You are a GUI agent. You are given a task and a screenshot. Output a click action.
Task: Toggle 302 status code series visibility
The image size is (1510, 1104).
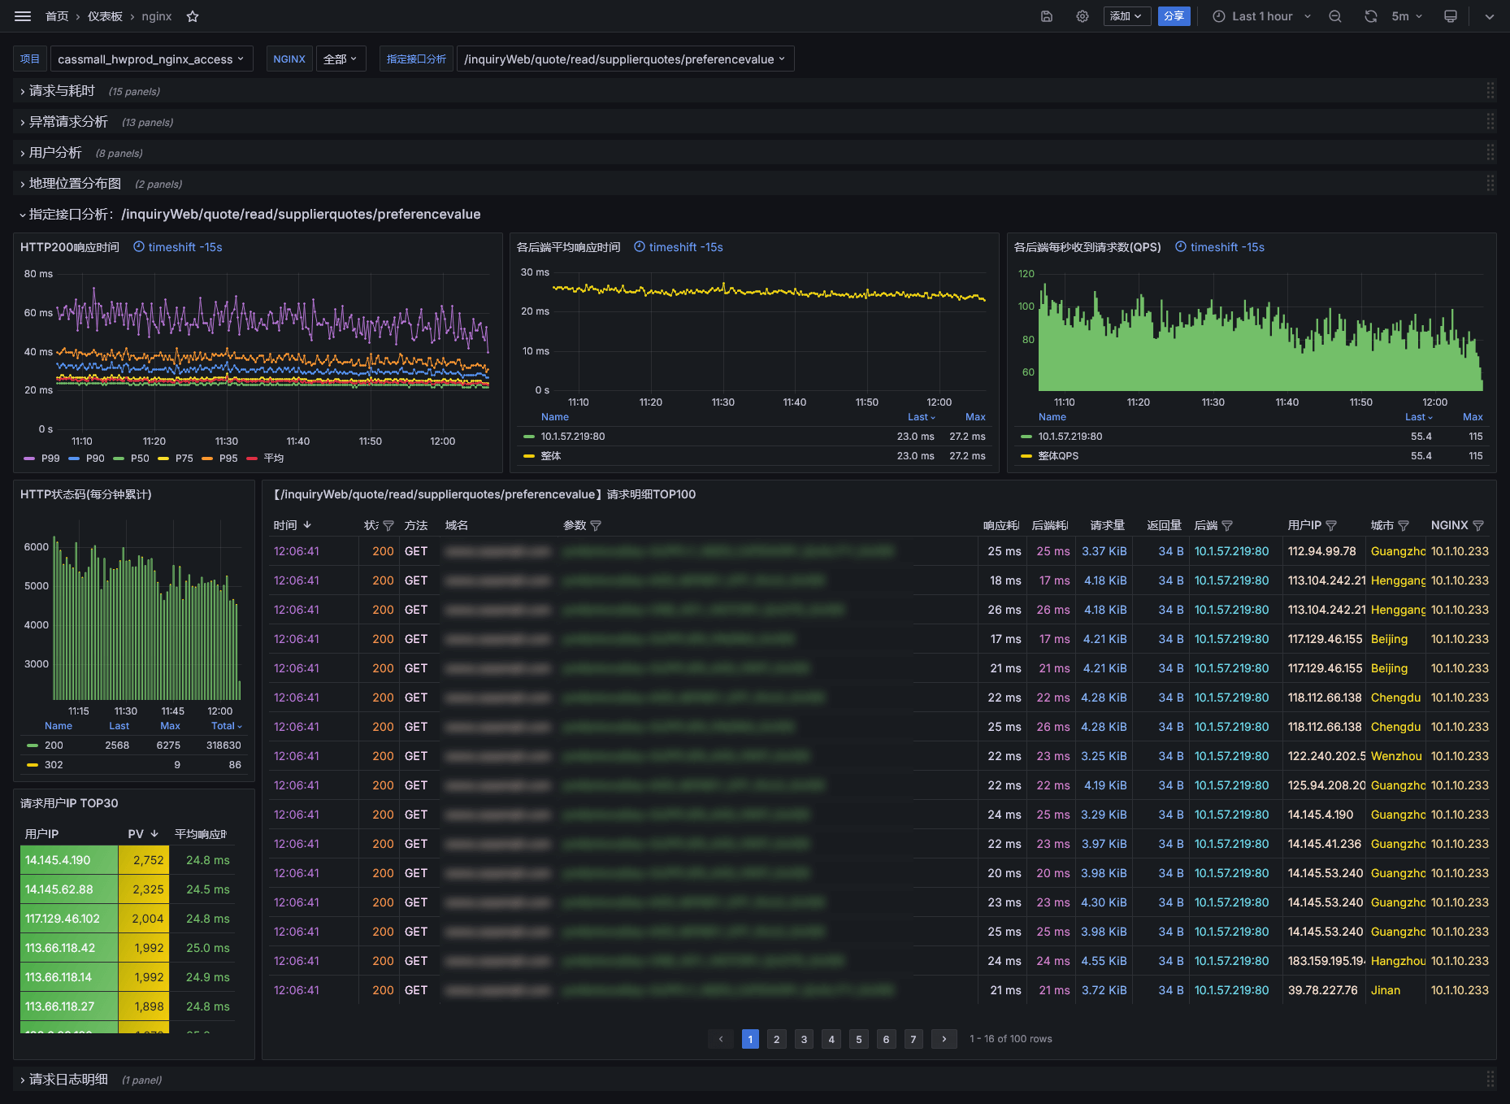[54, 765]
